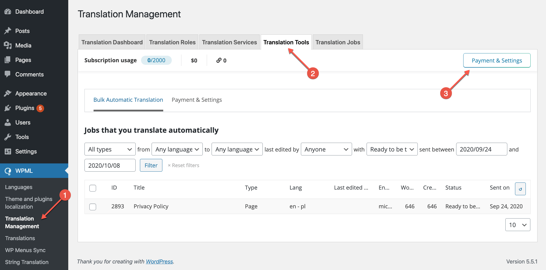Image resolution: width=546 pixels, height=270 pixels.
Task: Click the Dashboard gauge icon
Action: [x=8, y=12]
